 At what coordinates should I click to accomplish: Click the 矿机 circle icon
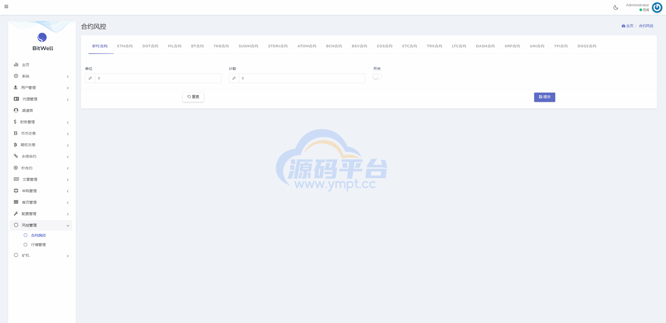point(16,255)
